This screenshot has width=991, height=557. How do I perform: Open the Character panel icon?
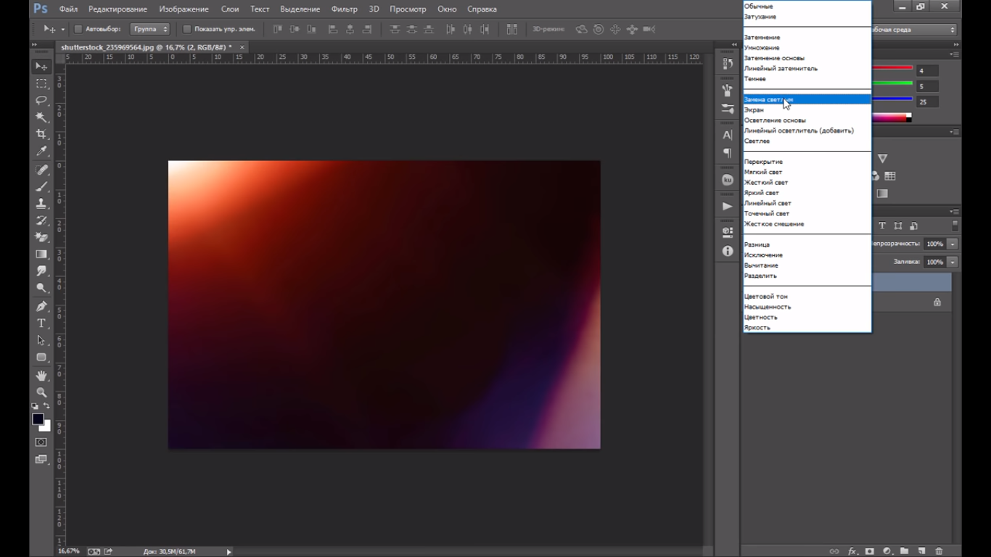tap(728, 135)
